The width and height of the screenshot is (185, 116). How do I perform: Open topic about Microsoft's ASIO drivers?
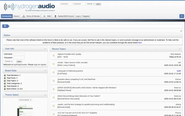(87, 88)
